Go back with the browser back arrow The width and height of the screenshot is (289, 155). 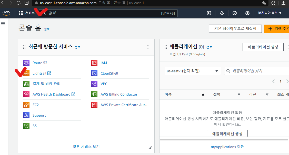click(3, 3)
